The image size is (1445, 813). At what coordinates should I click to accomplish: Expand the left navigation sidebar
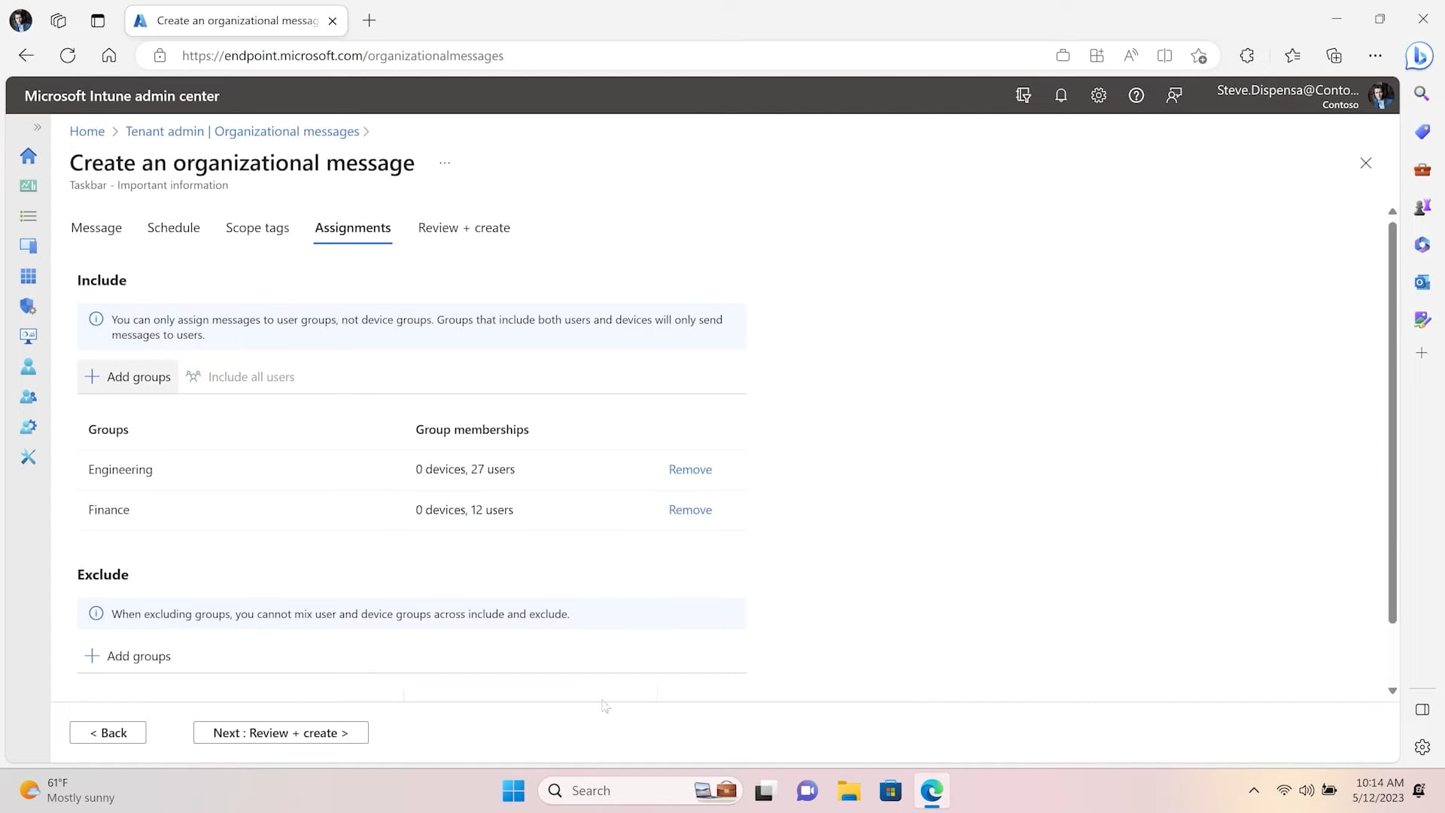coord(37,127)
